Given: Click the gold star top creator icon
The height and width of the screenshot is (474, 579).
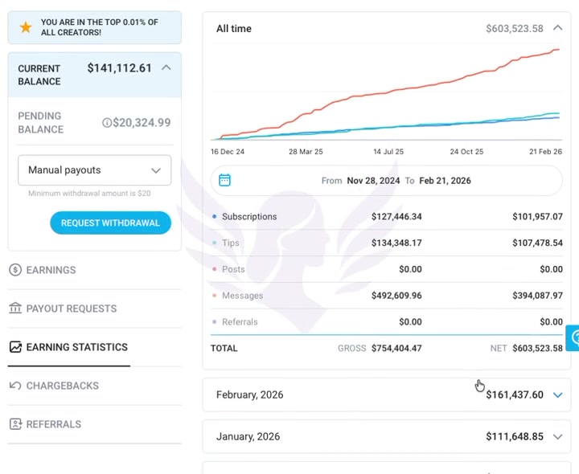Looking at the screenshot, I should (x=26, y=27).
